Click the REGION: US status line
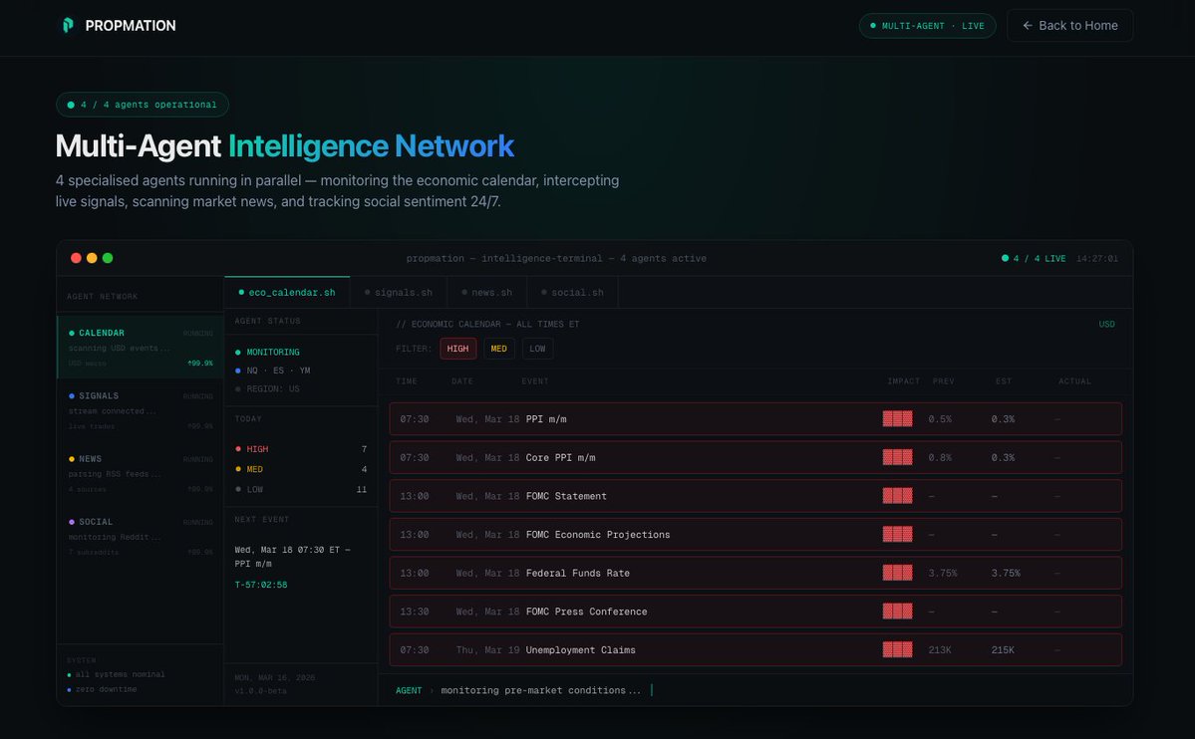 pos(267,388)
